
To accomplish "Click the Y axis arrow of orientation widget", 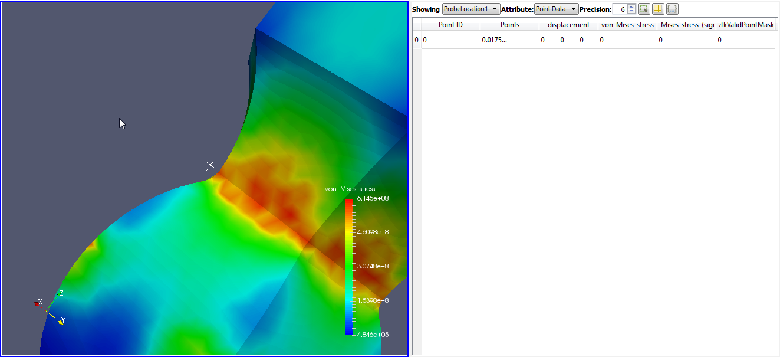I will point(60,322).
